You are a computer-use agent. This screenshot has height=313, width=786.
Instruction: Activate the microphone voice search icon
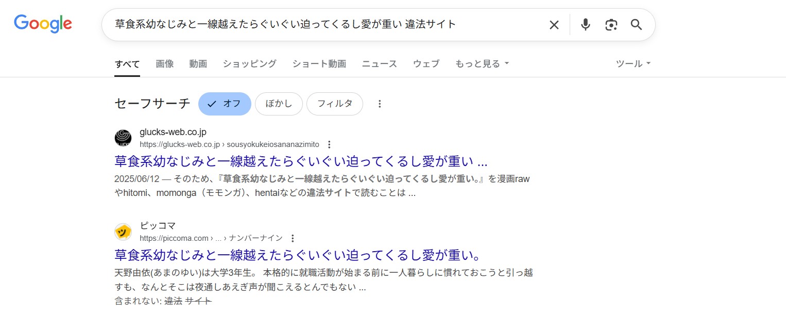coord(585,24)
